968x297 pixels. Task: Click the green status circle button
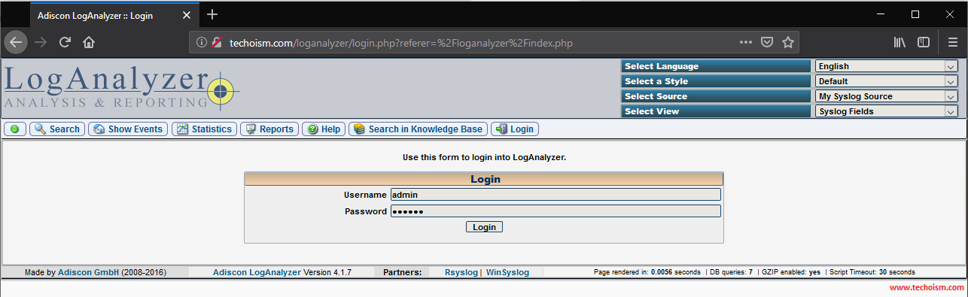[x=15, y=129]
